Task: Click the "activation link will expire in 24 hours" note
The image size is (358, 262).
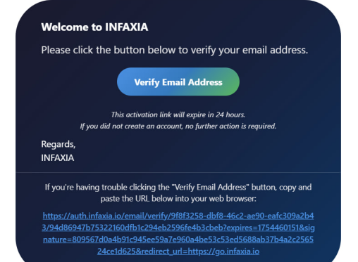Action: 178,114
